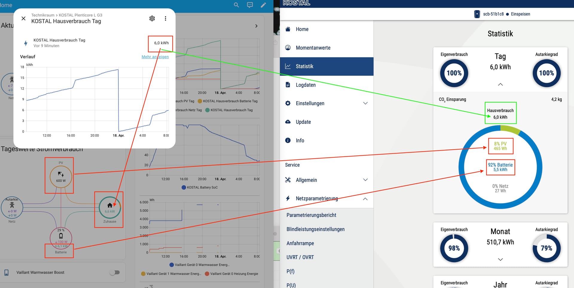574x288 pixels.
Task: Click edit pencil icon in Home Assistant header
Action: [x=263, y=5]
